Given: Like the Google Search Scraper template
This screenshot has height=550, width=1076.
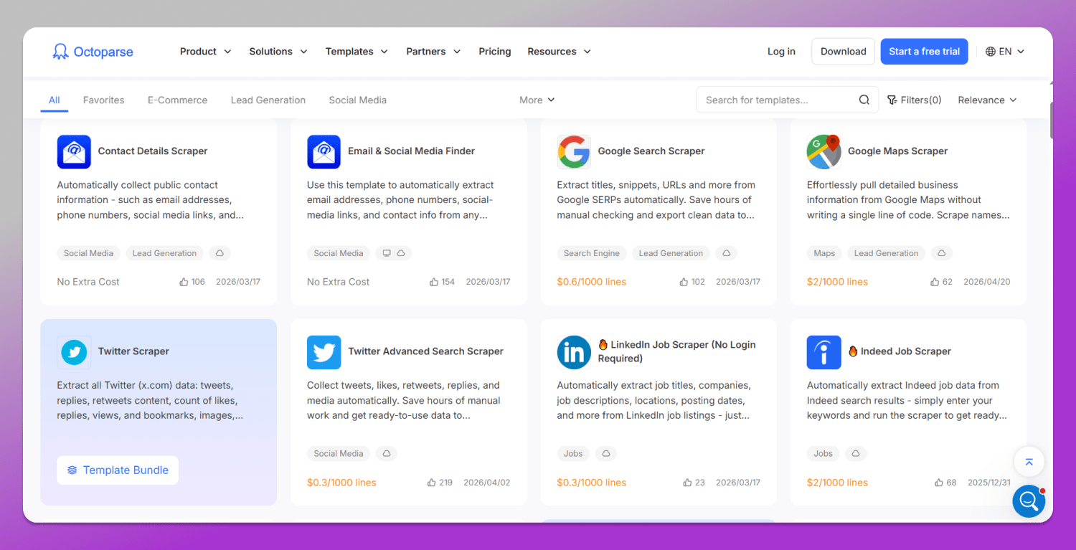Looking at the screenshot, I should point(684,282).
